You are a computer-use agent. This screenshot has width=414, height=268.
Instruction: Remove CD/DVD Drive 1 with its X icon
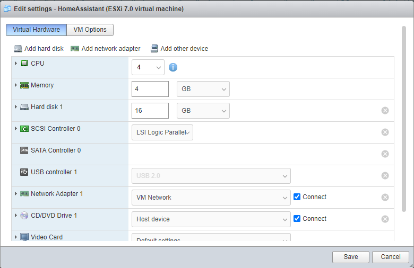pos(385,219)
